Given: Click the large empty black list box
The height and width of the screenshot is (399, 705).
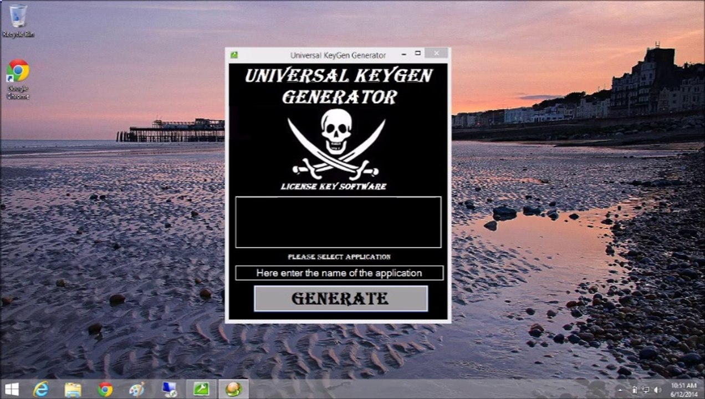Looking at the screenshot, I should pyautogui.click(x=338, y=222).
